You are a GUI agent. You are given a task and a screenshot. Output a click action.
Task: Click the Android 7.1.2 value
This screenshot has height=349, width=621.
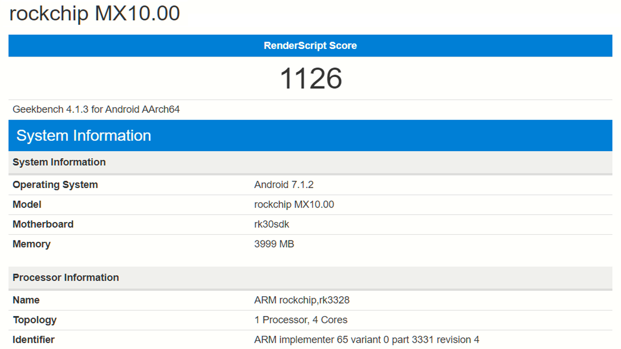pyautogui.click(x=284, y=185)
